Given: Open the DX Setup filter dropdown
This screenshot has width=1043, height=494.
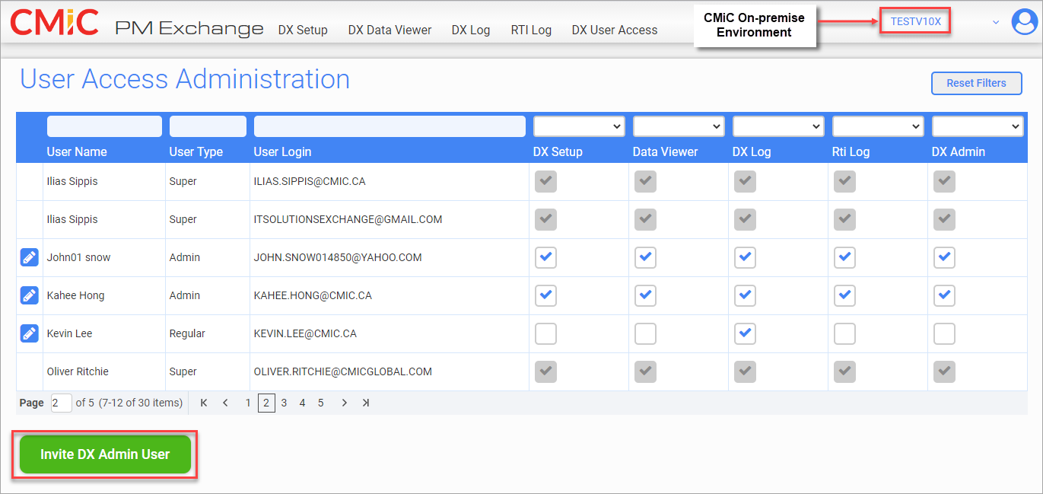Looking at the screenshot, I should coord(579,126).
